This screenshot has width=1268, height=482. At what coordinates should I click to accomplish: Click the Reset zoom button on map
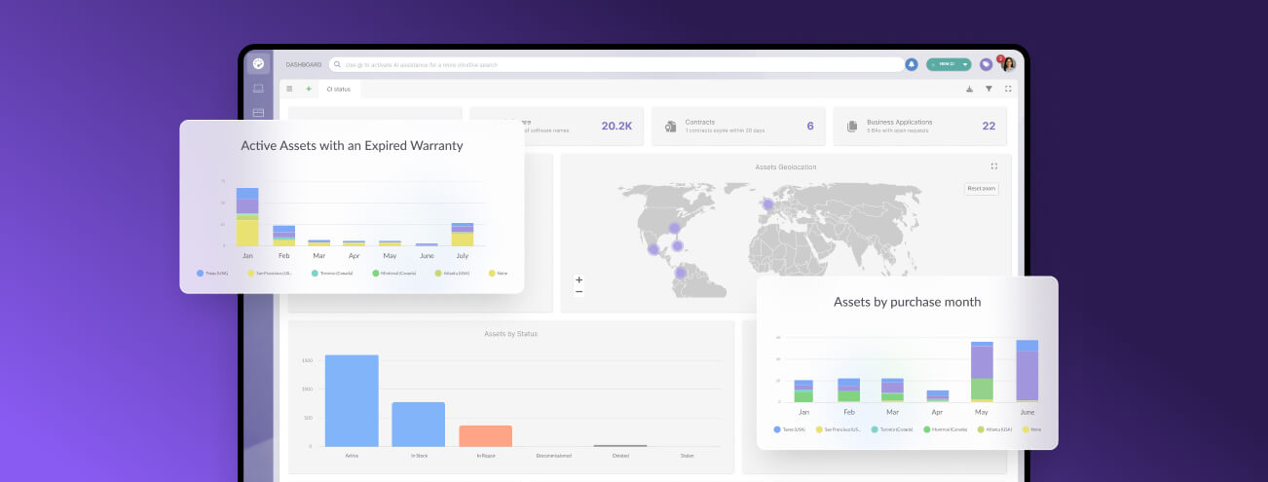981,189
